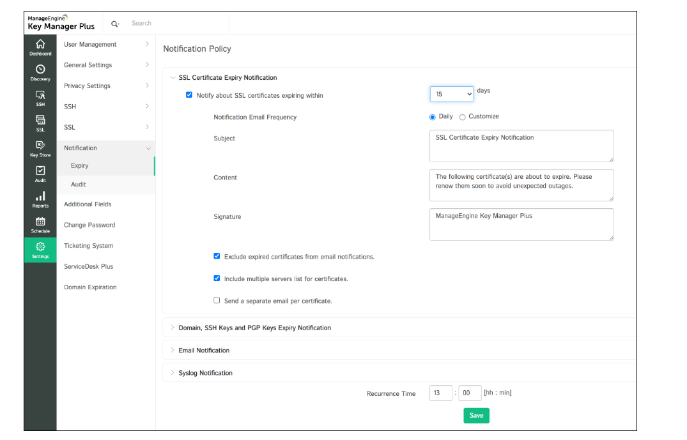
Task: Open the User Management settings menu
Action: (90, 45)
